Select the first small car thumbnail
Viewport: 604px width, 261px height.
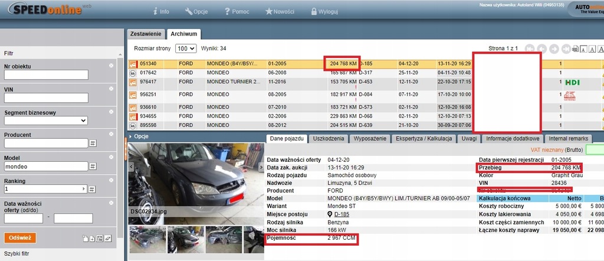coord(146,239)
